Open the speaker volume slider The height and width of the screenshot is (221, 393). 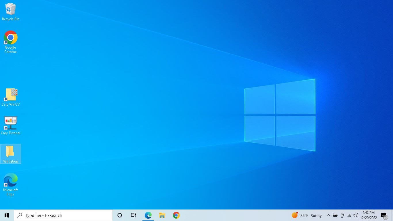(x=356, y=215)
